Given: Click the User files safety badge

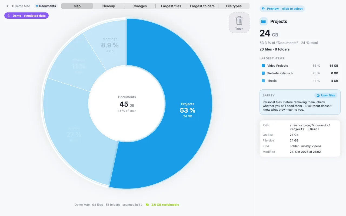Looking at the screenshot, I should coord(326,95).
